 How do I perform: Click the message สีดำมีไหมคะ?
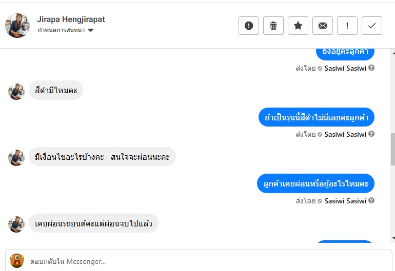[56, 91]
